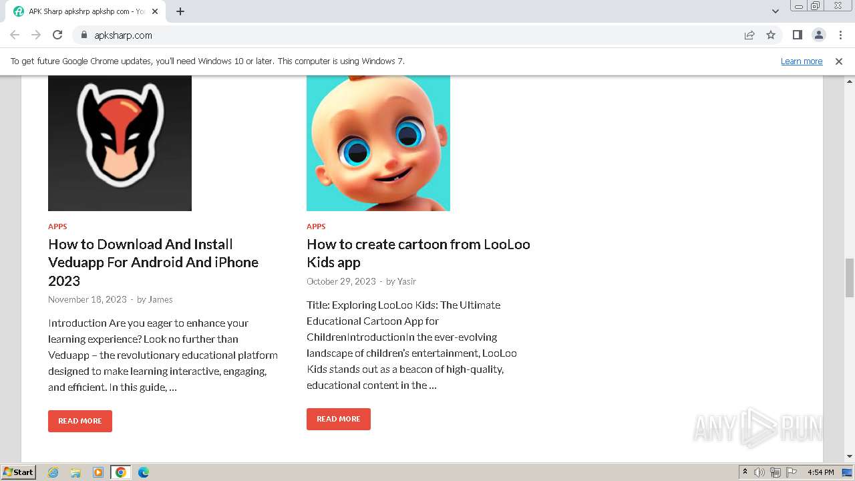Open author James profile link
The width and height of the screenshot is (855, 481).
160,299
